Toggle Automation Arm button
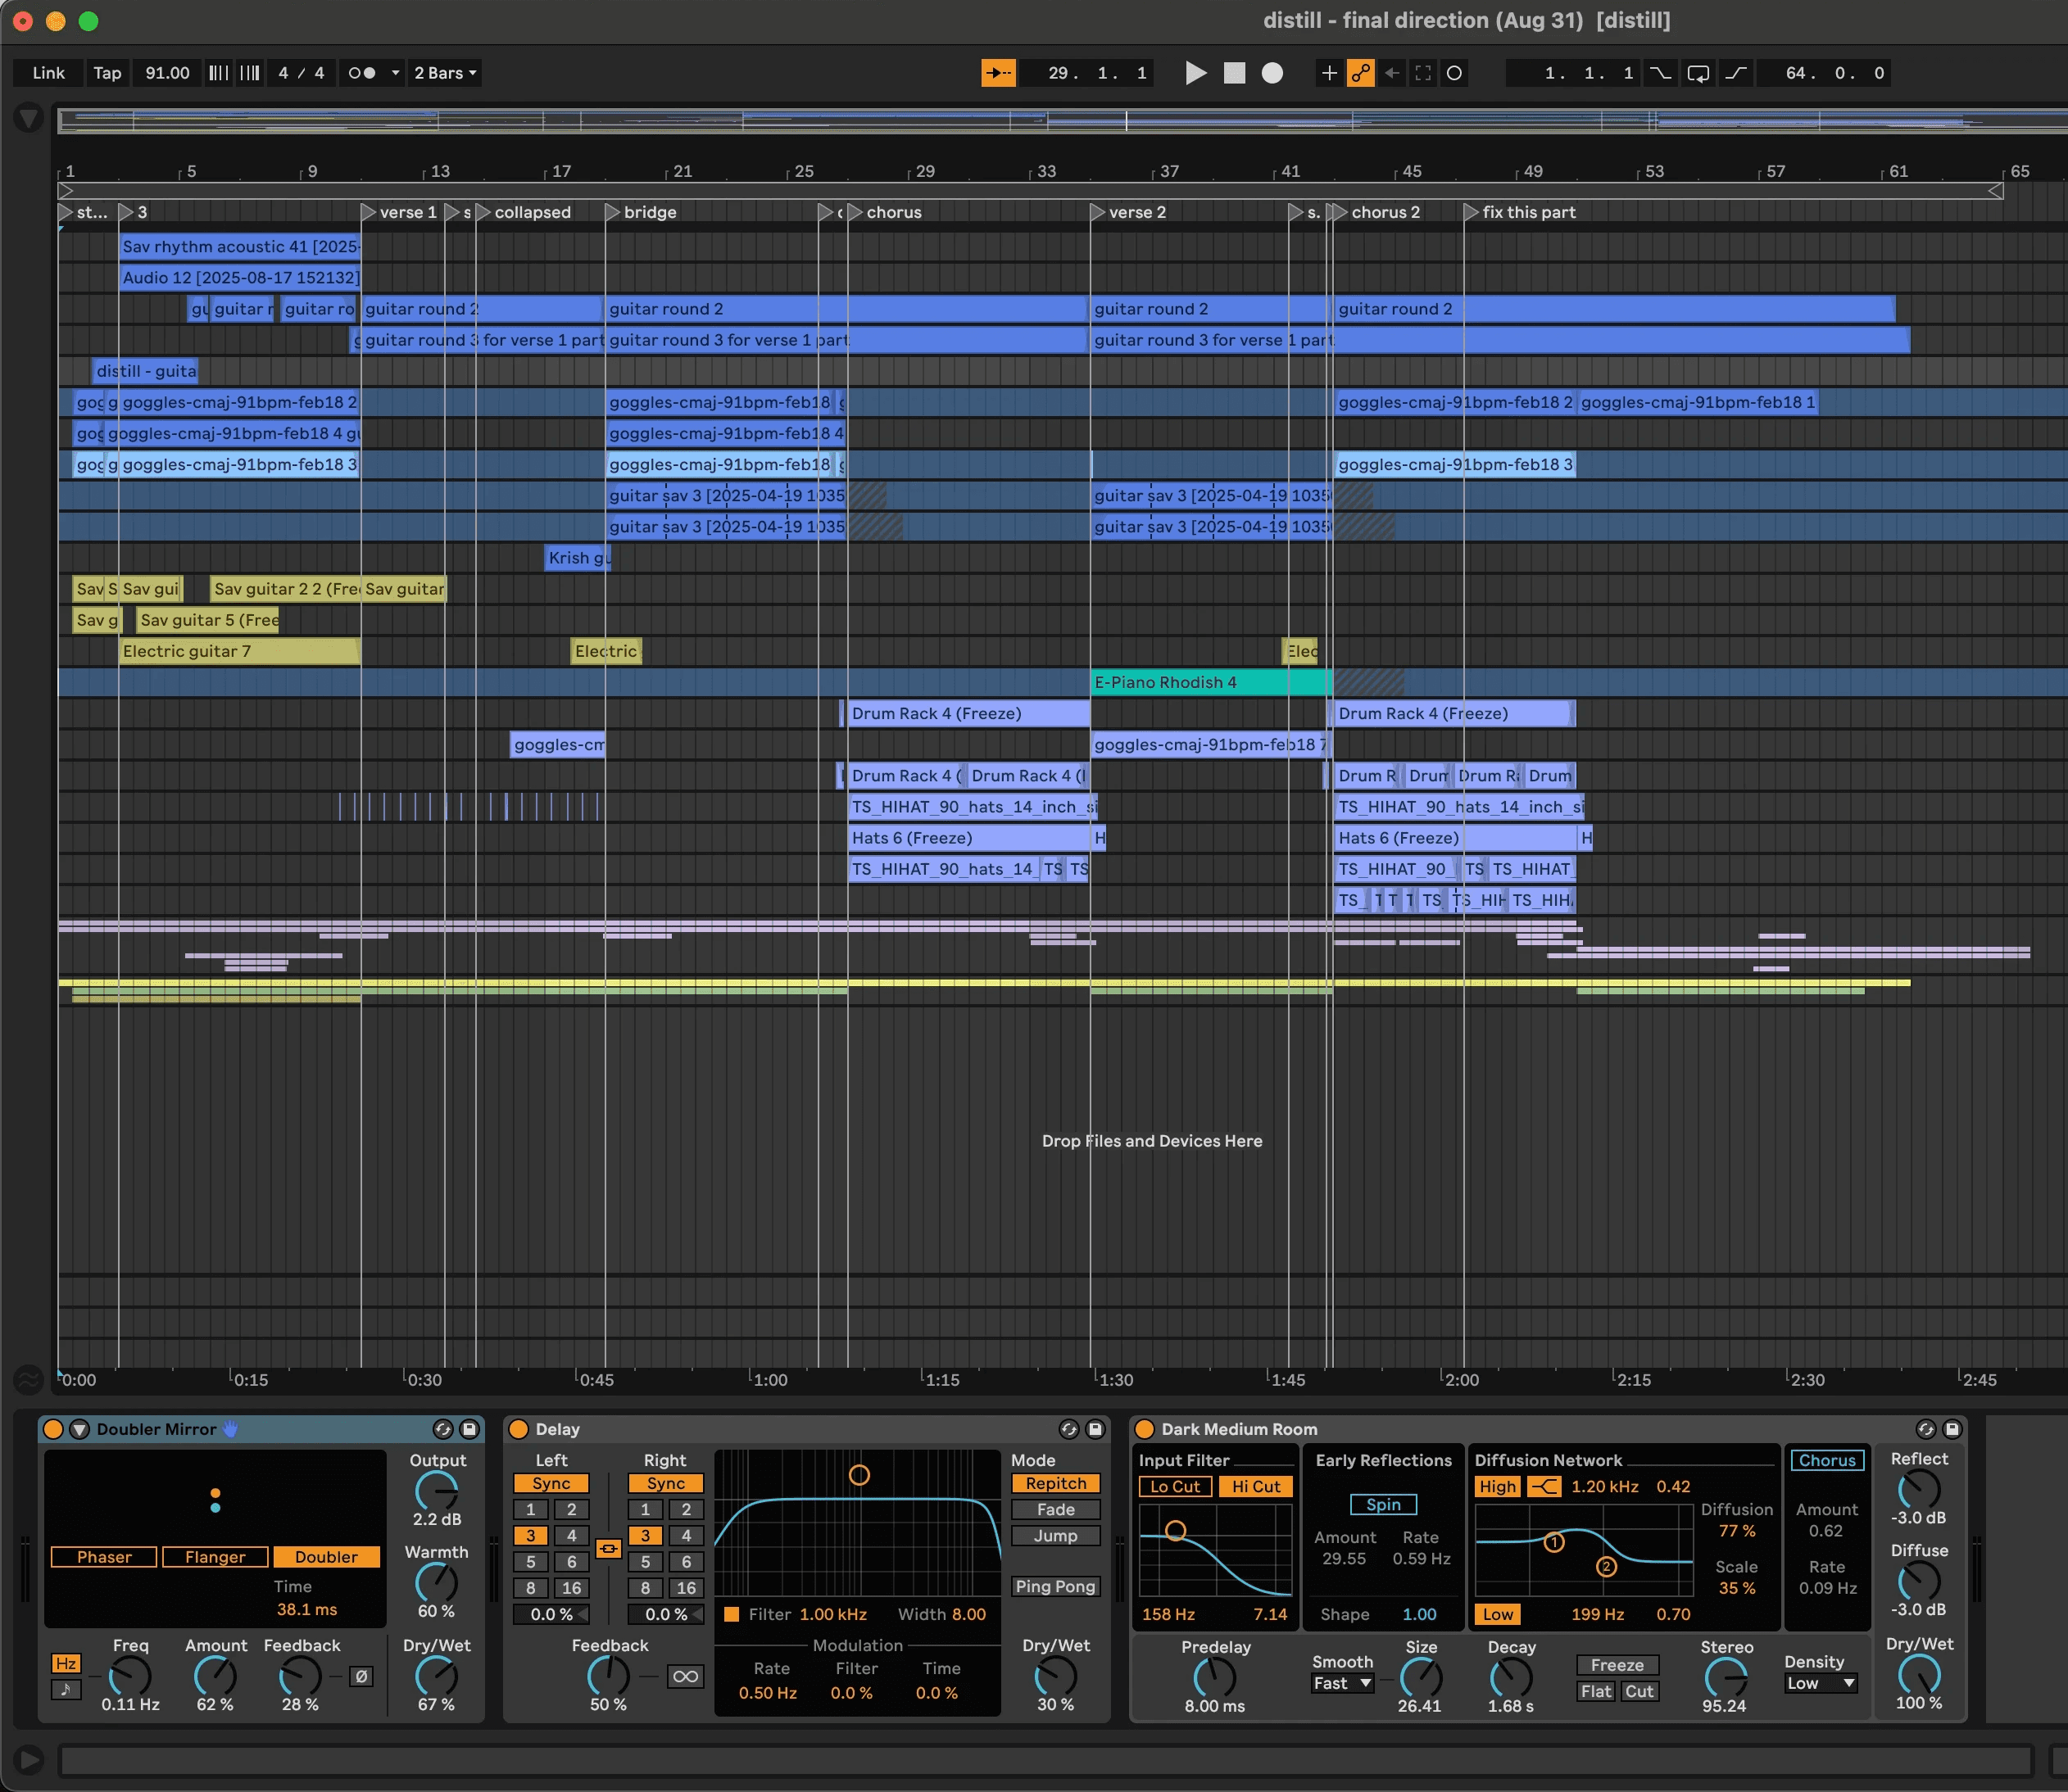The image size is (2068, 1792). [x=1359, y=73]
